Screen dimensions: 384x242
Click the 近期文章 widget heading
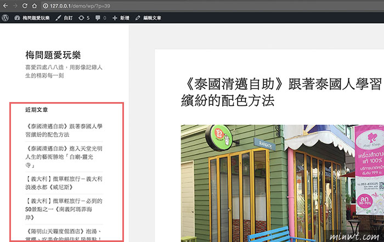37,110
